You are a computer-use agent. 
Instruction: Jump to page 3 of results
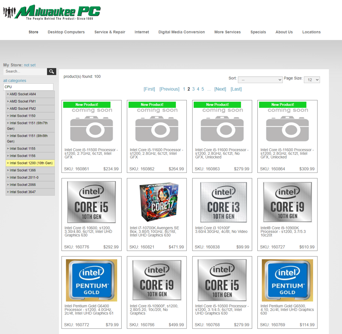tap(193, 89)
